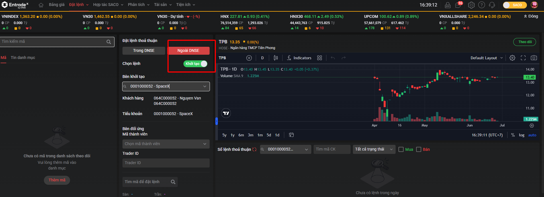544x197 pixels.
Task: Expand the Chọn mã thành viên dropdown
Action: (x=166, y=144)
